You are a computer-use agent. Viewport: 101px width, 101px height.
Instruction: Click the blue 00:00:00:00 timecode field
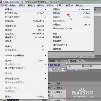54,65
